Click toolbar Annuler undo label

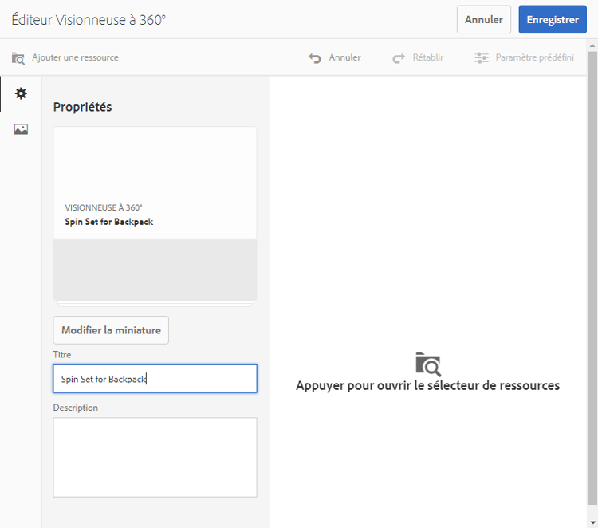[344, 57]
